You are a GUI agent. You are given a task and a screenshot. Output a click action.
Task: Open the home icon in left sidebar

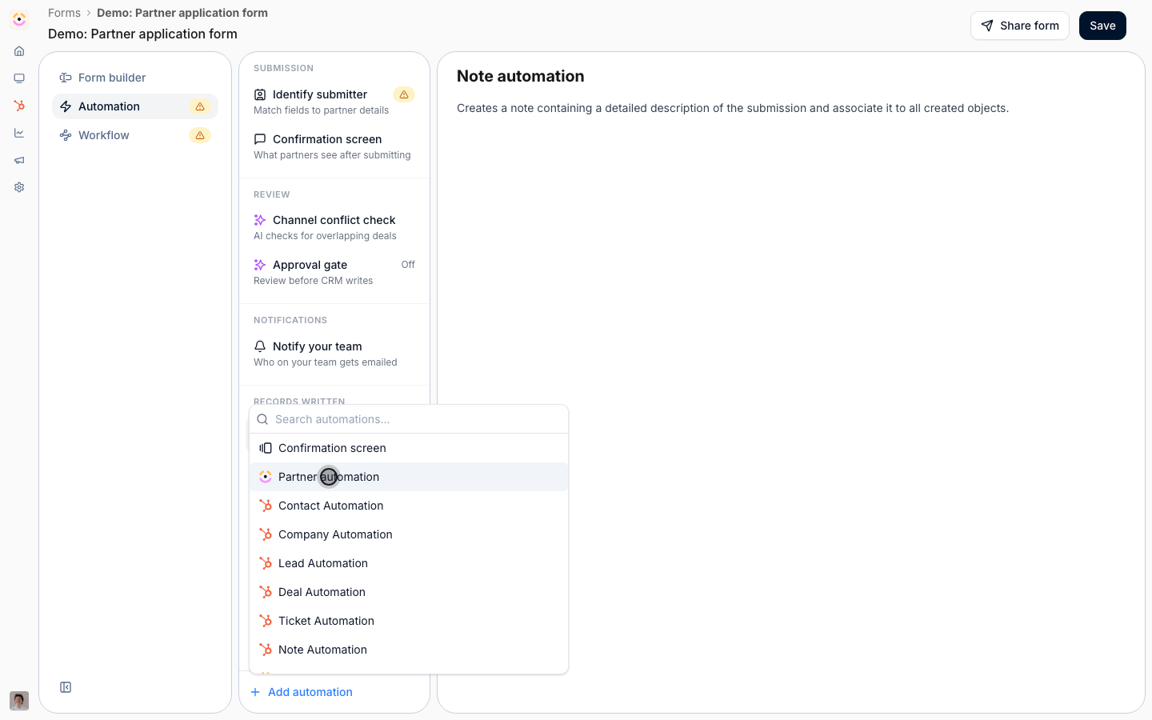[x=19, y=51]
